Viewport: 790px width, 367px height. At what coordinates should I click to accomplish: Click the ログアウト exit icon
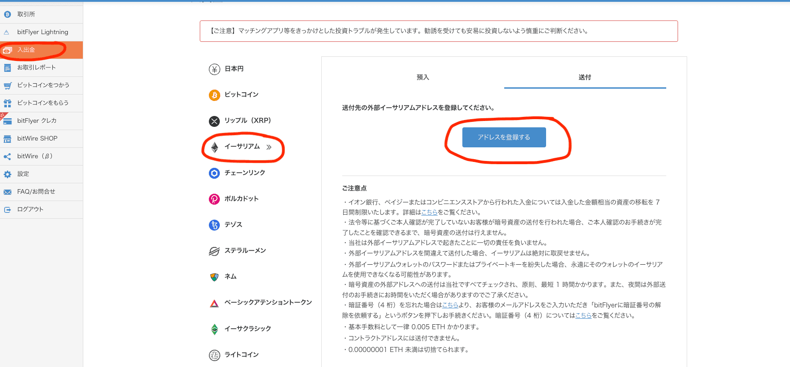[x=7, y=210]
